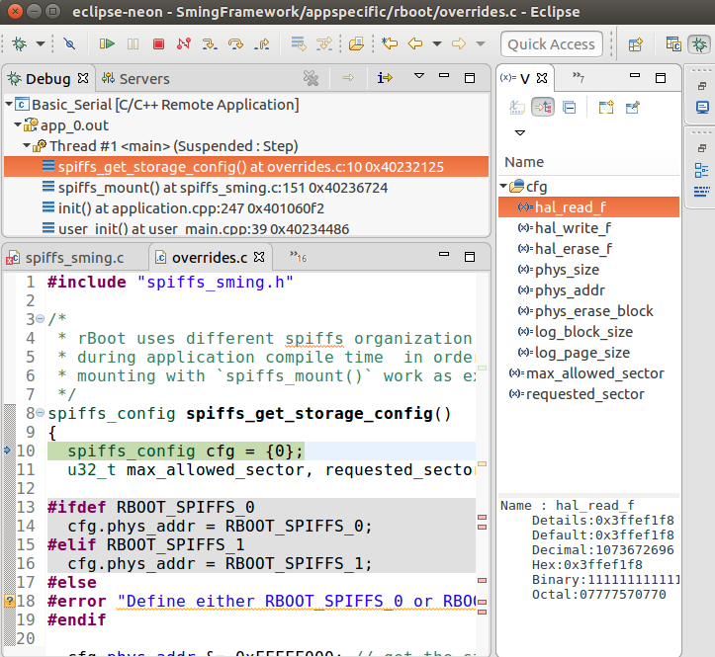Toggle Instruction Stepping Mode icon

tap(385, 78)
